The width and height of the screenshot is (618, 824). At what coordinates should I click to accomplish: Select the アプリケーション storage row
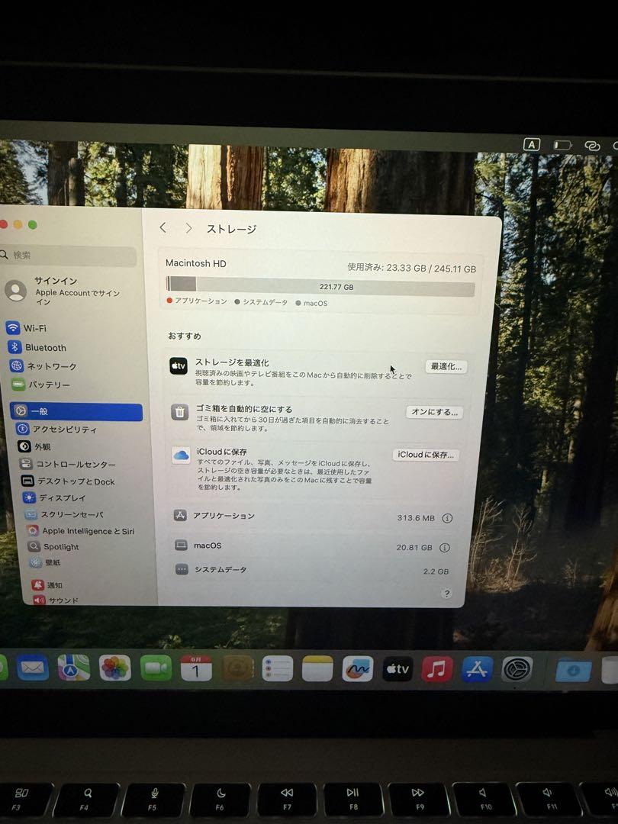pyautogui.click(x=314, y=517)
